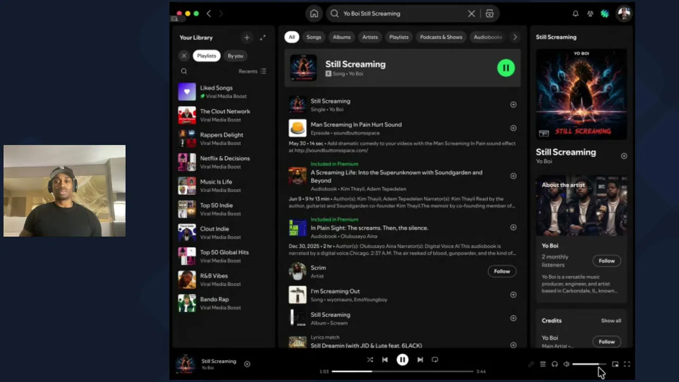The width and height of the screenshot is (679, 382).
Task: Search within Your Library
Action: click(184, 71)
